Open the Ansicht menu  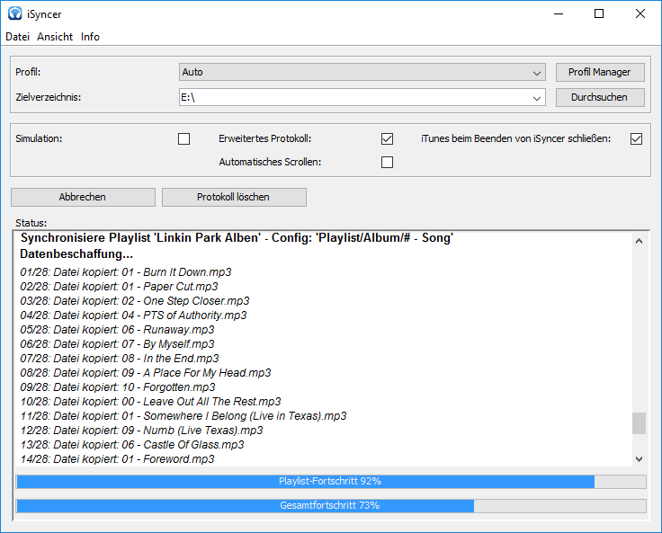click(55, 37)
